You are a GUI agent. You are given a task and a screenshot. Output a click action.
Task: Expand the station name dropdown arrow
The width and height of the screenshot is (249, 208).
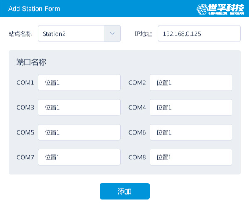(x=112, y=34)
